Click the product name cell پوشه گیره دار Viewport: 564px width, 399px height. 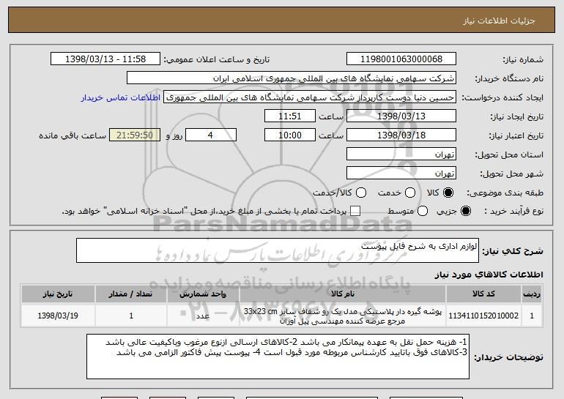(x=343, y=316)
